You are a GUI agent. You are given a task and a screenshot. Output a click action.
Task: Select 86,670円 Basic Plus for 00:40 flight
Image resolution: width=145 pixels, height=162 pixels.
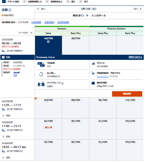point(76,42)
